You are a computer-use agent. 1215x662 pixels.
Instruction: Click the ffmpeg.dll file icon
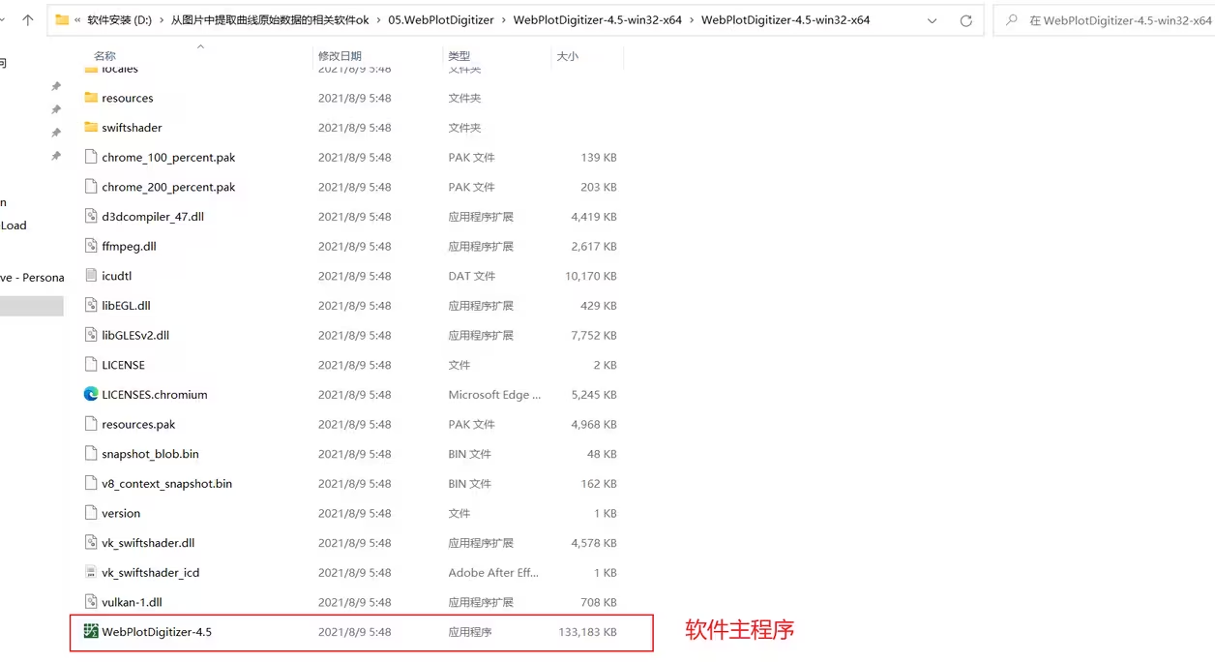pos(91,246)
